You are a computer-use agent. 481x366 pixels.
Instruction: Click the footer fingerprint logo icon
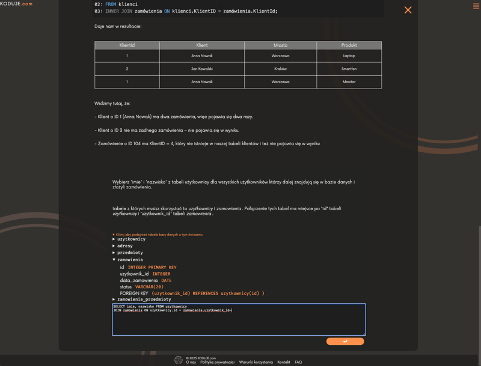179,360
